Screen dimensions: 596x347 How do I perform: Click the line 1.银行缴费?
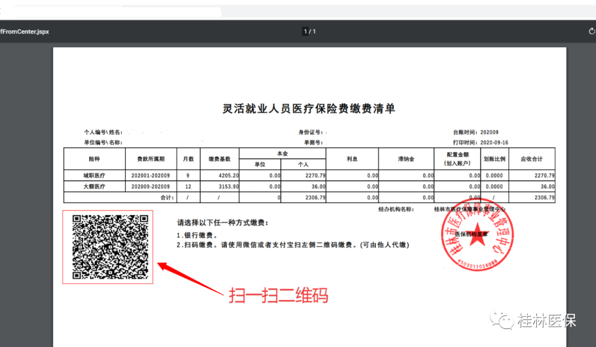(x=197, y=235)
